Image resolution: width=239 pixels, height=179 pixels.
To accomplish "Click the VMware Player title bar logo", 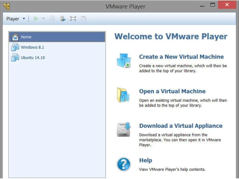I will [x=7, y=6].
